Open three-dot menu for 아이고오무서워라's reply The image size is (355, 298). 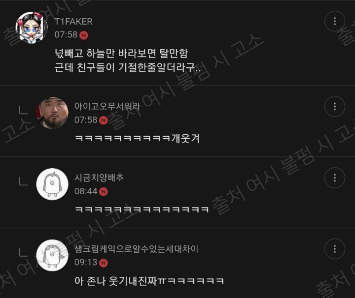click(335, 107)
